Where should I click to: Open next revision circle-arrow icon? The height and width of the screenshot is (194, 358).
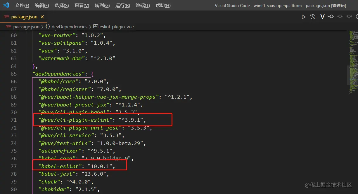349,17
